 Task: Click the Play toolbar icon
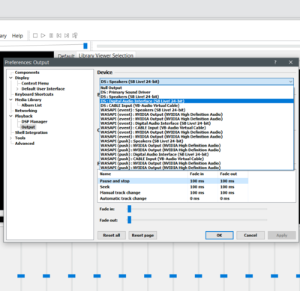(x=43, y=36)
